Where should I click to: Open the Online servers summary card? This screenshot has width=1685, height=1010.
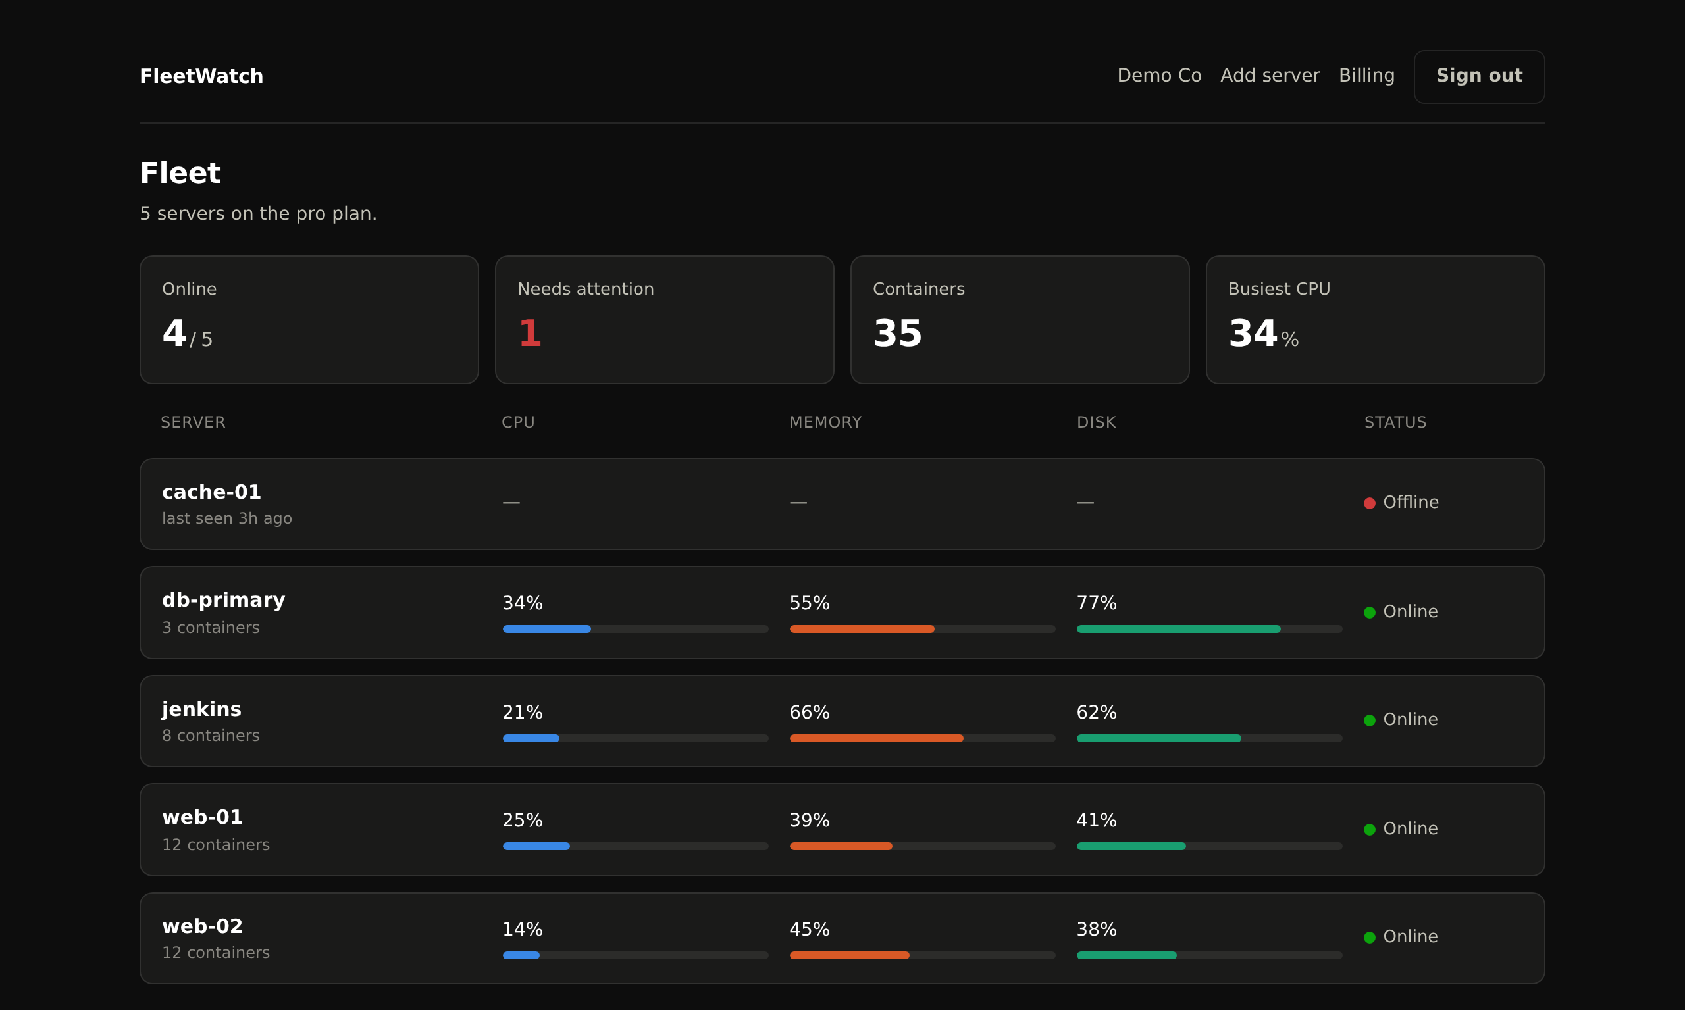[x=309, y=320]
